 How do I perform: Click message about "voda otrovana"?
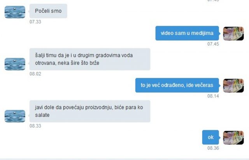click(x=90, y=59)
